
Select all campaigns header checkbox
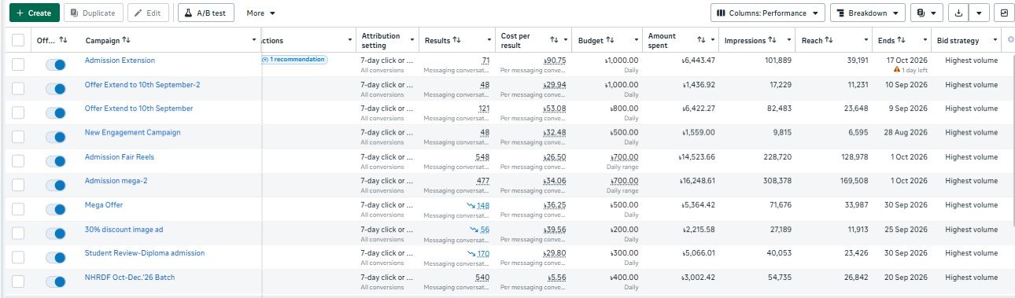coord(18,40)
